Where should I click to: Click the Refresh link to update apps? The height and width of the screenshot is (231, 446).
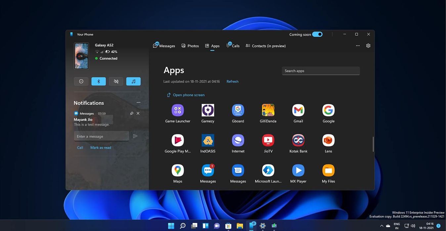232,81
